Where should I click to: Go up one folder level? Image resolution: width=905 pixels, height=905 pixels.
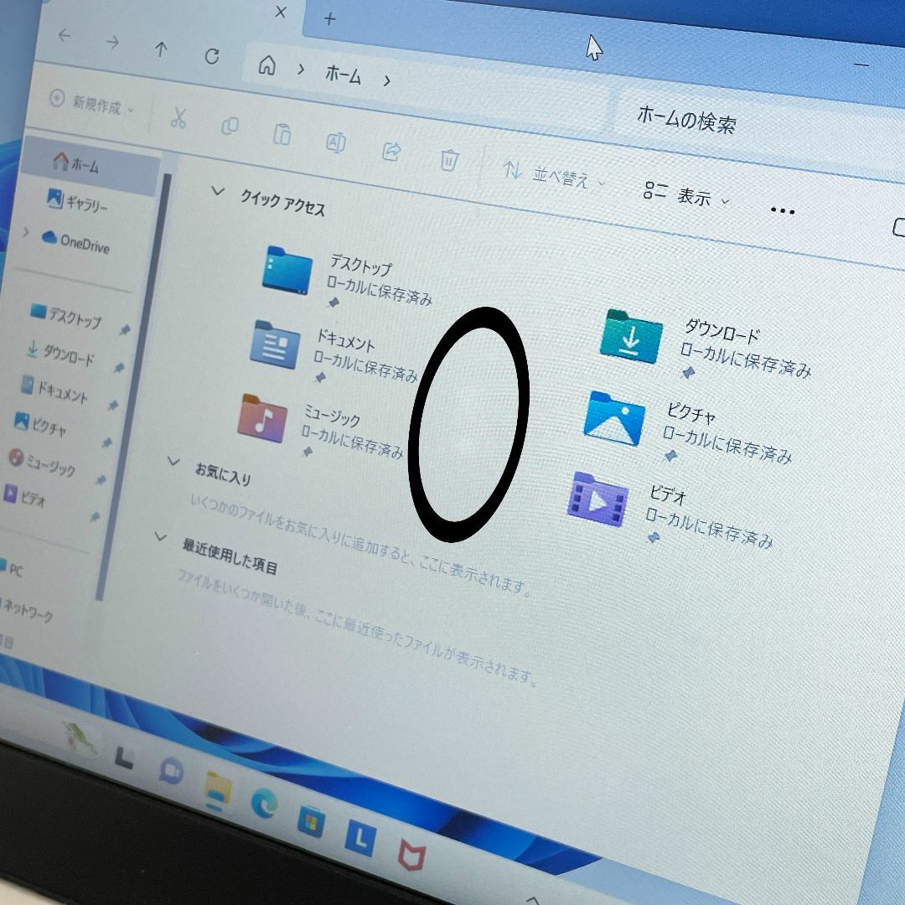pos(161,49)
